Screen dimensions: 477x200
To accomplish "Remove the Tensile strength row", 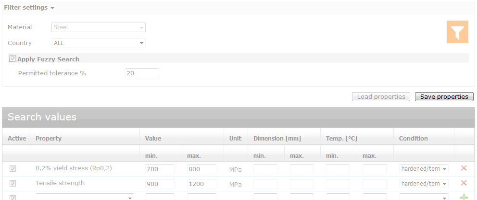I will [x=464, y=183].
